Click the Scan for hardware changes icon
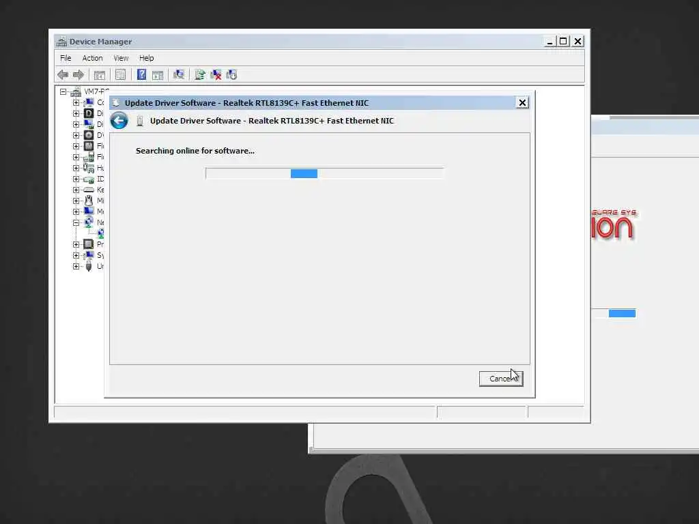This screenshot has height=524, width=699. (179, 75)
